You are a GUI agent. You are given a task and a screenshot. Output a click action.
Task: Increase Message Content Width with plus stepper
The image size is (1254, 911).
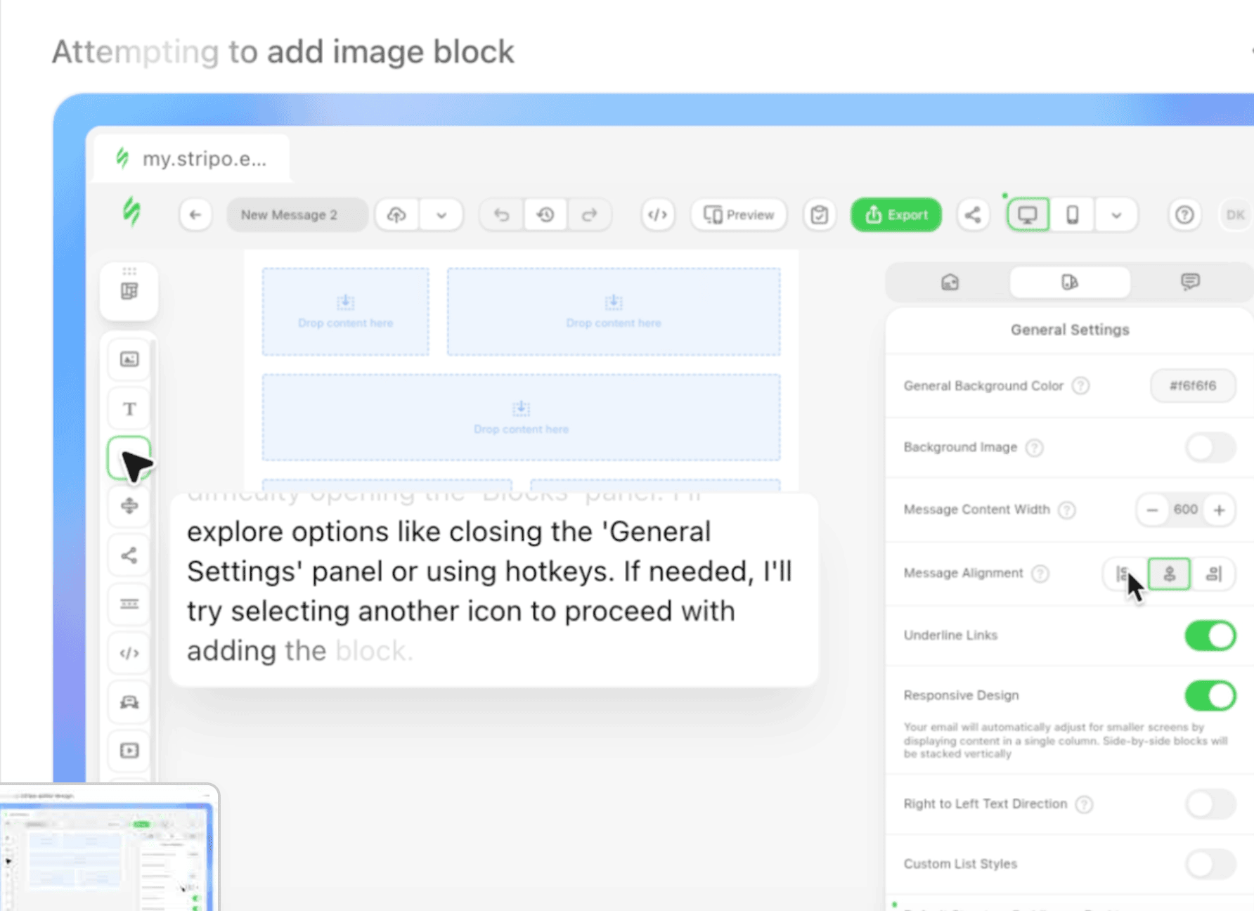tap(1220, 510)
